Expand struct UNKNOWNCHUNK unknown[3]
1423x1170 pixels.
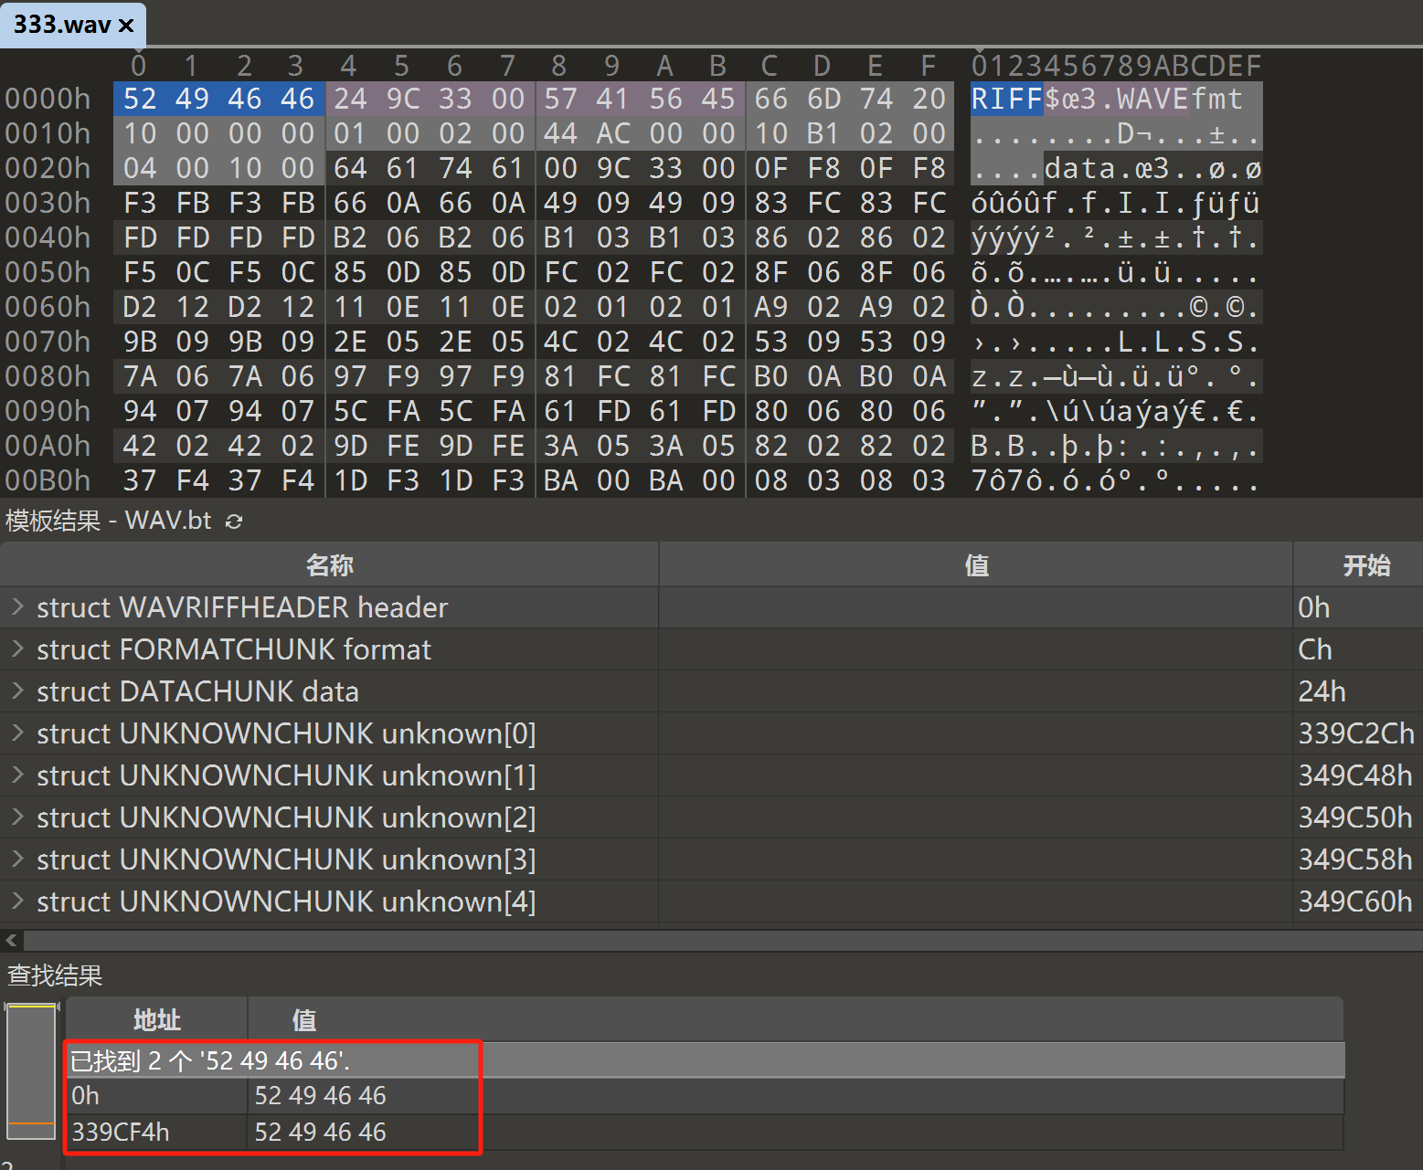(16, 859)
